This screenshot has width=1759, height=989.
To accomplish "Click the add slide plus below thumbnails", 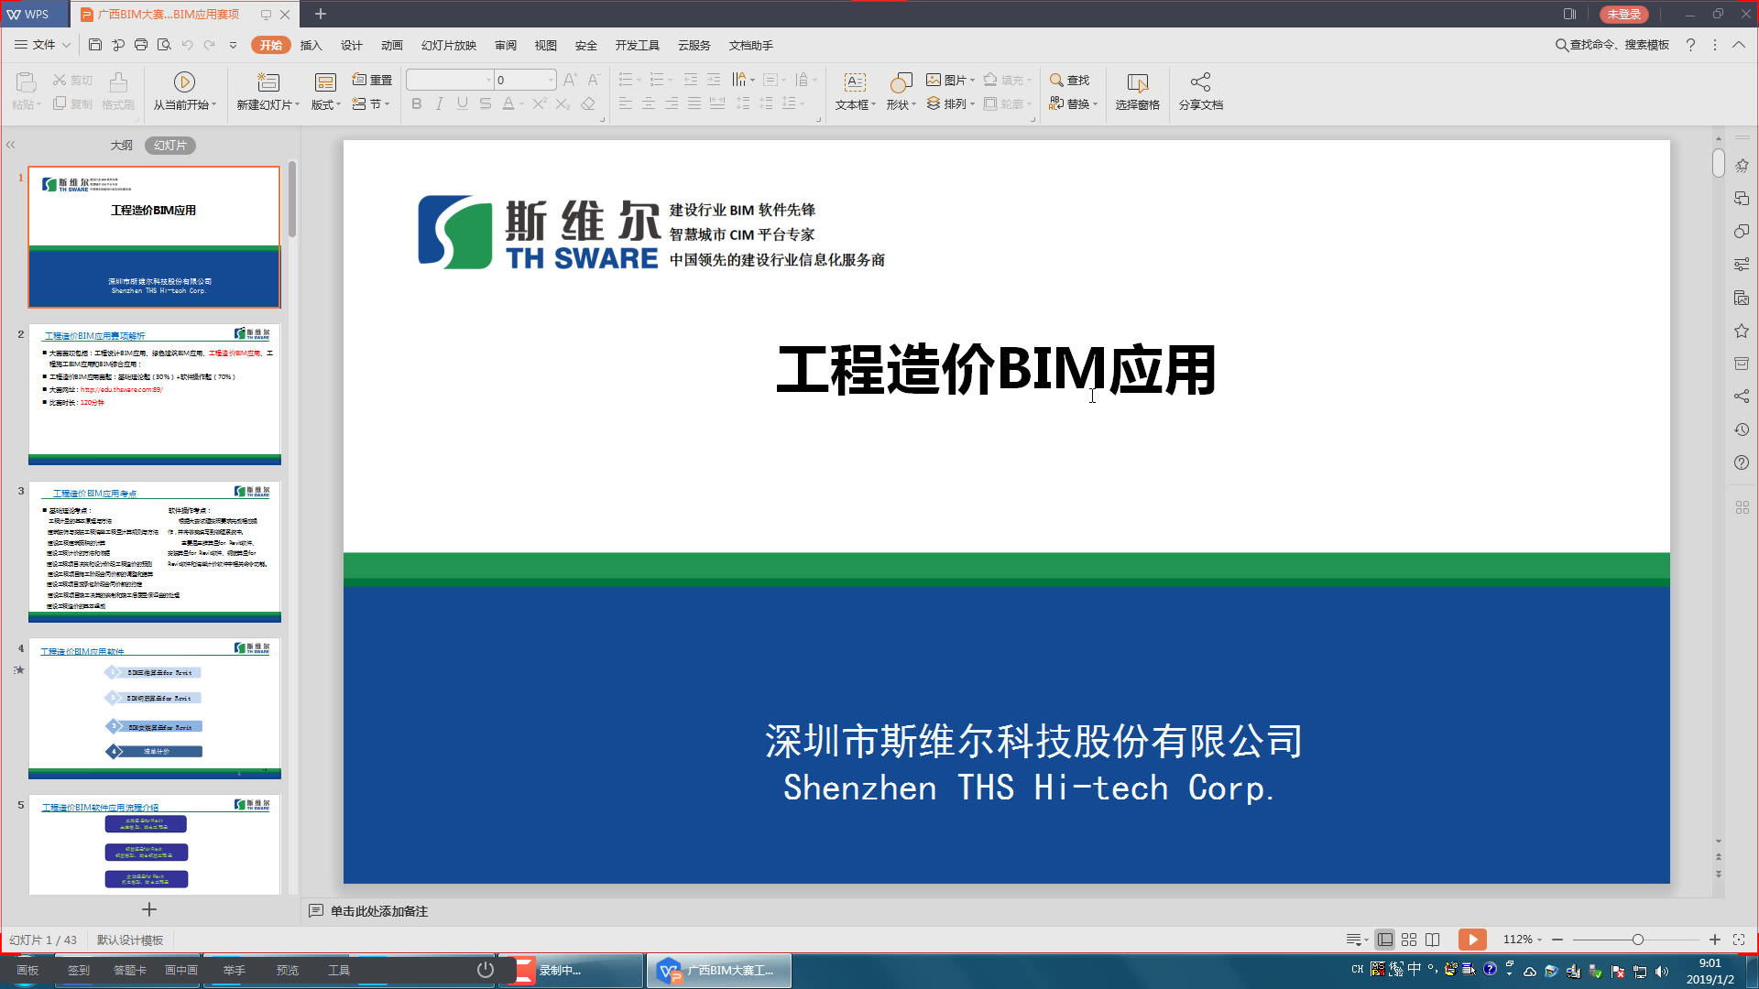I will click(x=149, y=909).
